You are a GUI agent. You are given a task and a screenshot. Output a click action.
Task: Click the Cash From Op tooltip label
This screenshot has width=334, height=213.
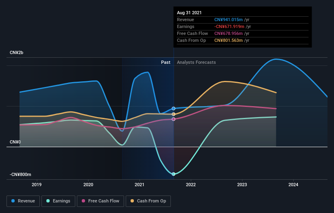pyautogui.click(x=191, y=40)
